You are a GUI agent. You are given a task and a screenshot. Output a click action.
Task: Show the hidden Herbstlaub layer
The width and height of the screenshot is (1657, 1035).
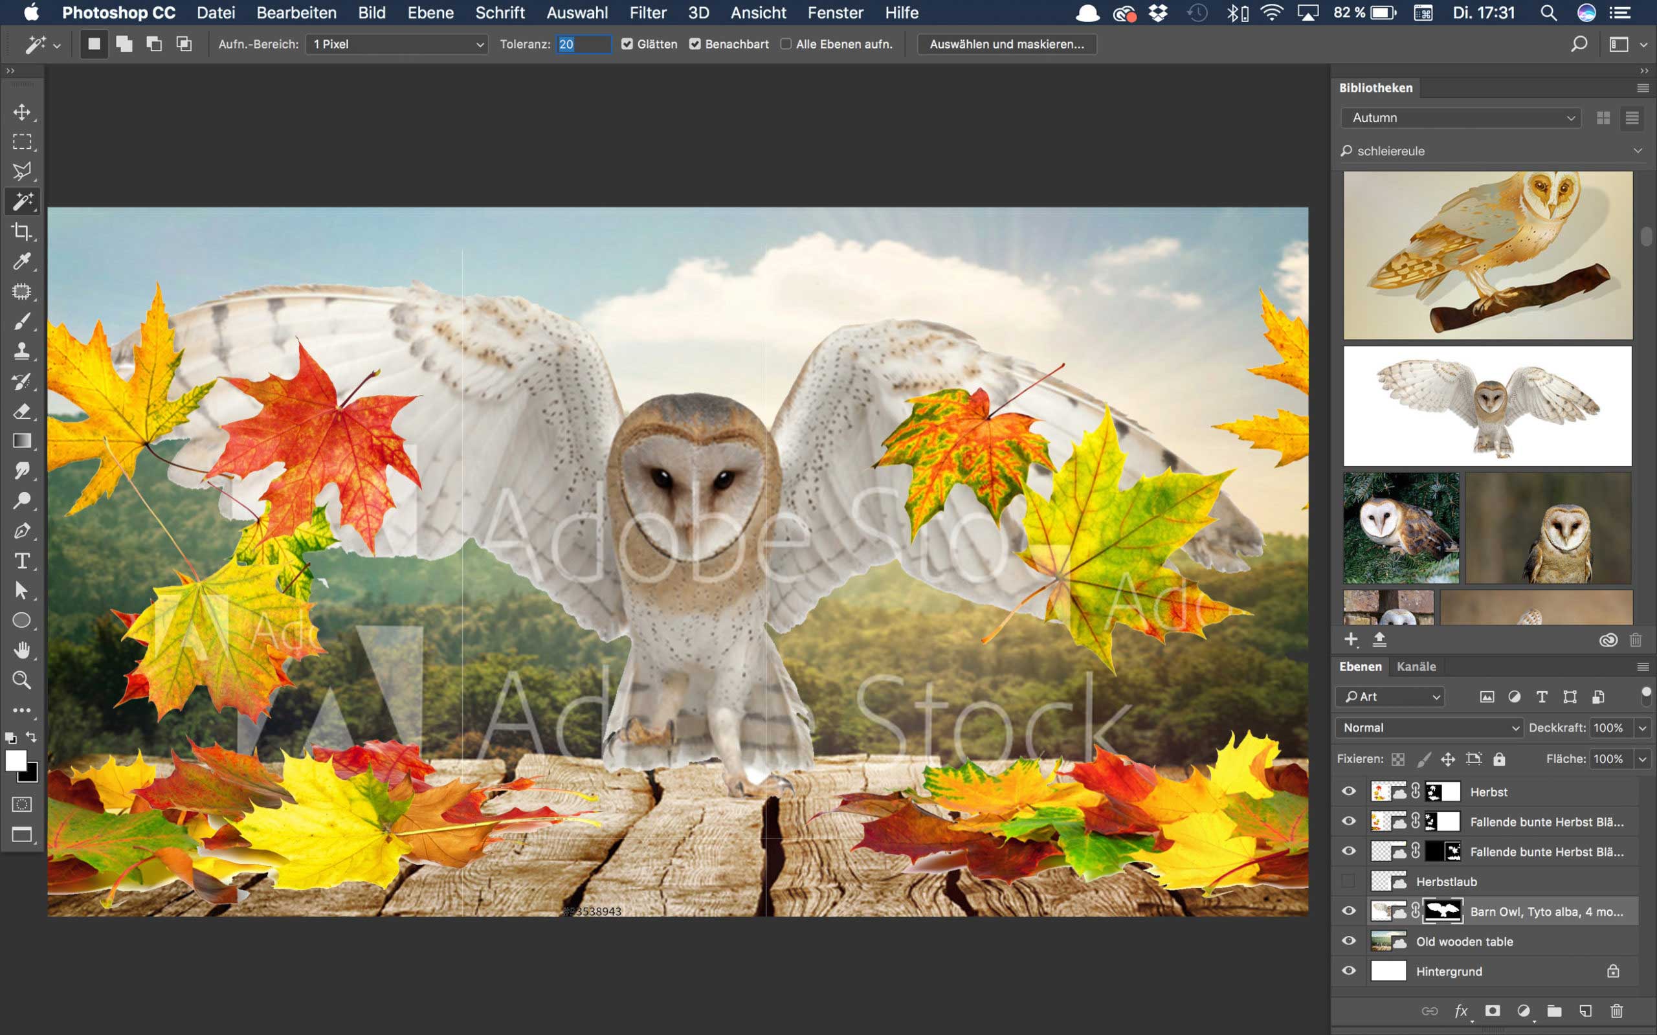coord(1348,881)
